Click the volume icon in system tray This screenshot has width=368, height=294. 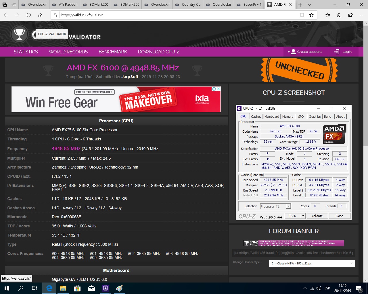[x=319, y=288]
